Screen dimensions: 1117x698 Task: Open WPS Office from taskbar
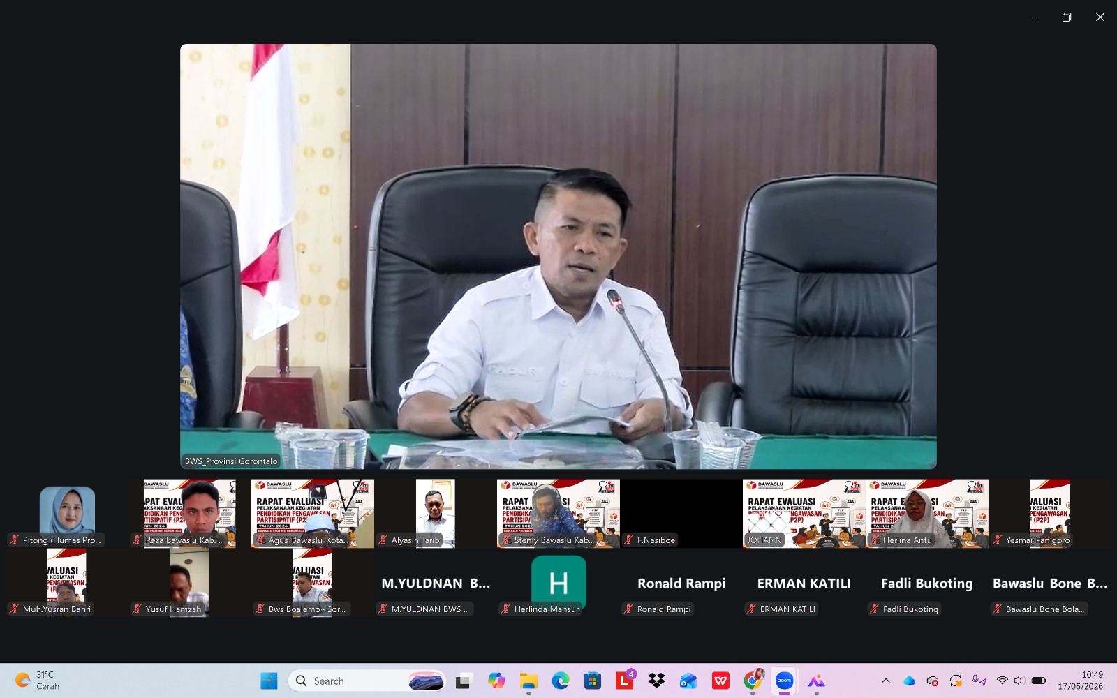click(x=720, y=681)
